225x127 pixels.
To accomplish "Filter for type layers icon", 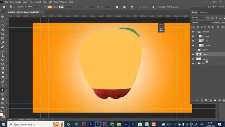I will click(217, 18).
